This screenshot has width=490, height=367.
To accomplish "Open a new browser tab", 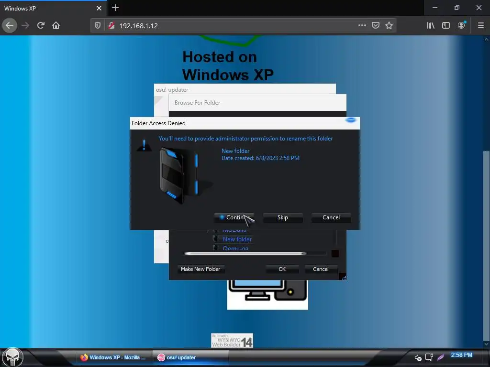I will pos(115,8).
